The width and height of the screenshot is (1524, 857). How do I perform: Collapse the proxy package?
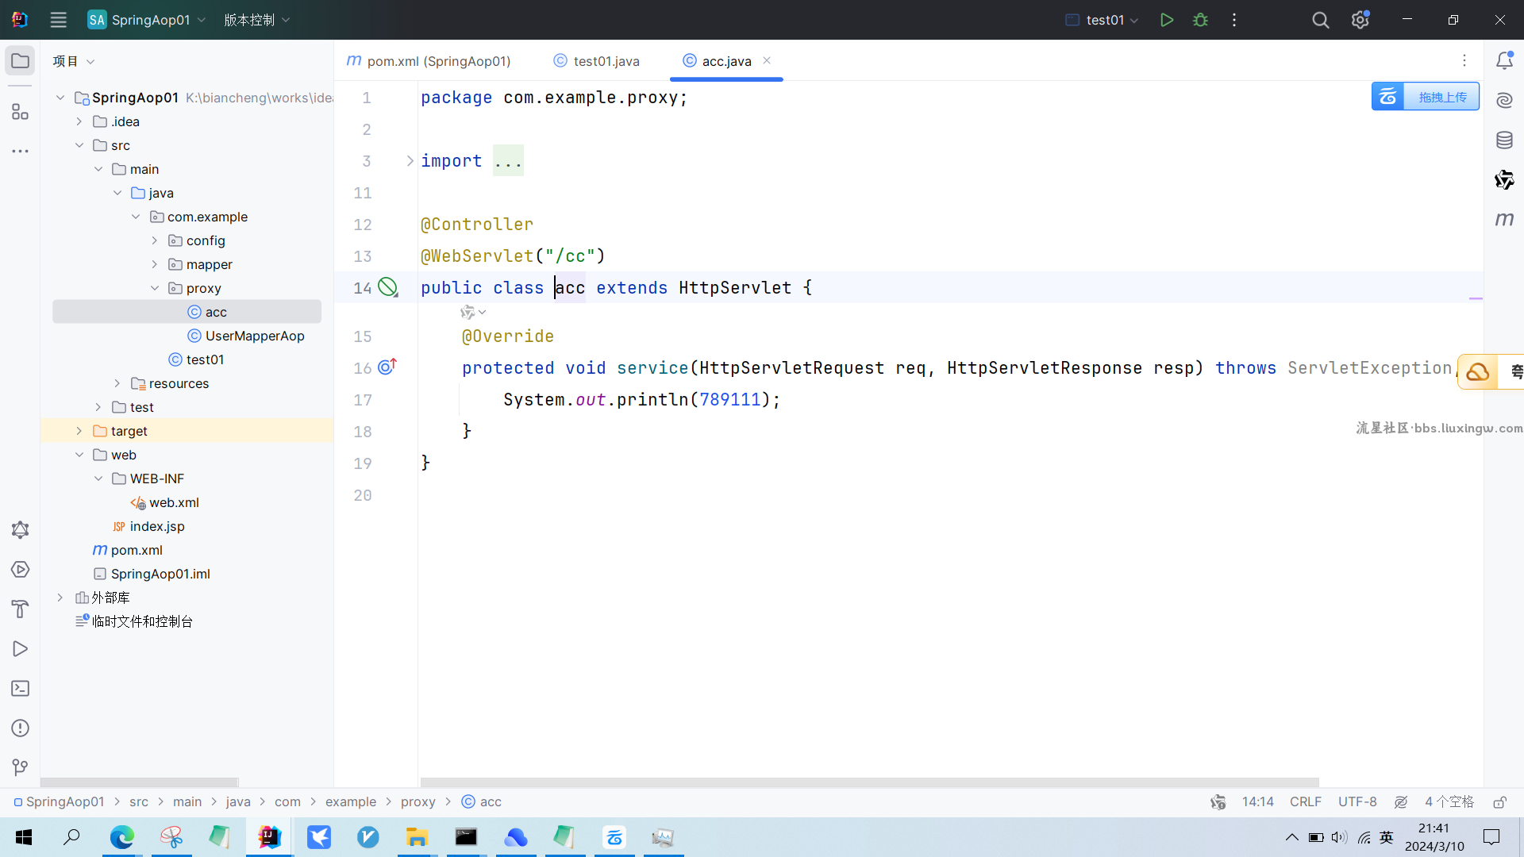coord(155,288)
